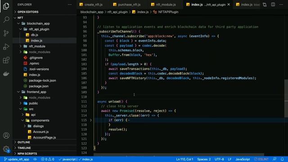Open the Run and Debug view
This screenshot has height=162, width=288.
point(6,47)
